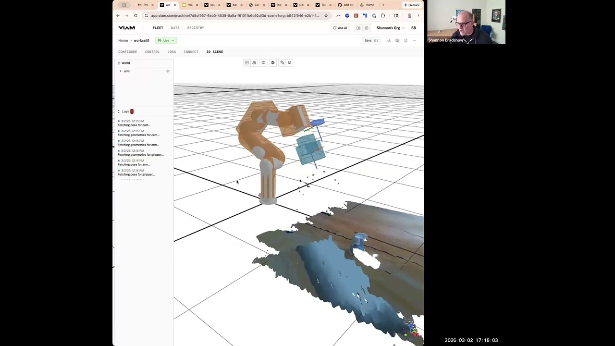The height and width of the screenshot is (346, 615).
Task: Bookmark page with the star icon
Action: coord(326,15)
